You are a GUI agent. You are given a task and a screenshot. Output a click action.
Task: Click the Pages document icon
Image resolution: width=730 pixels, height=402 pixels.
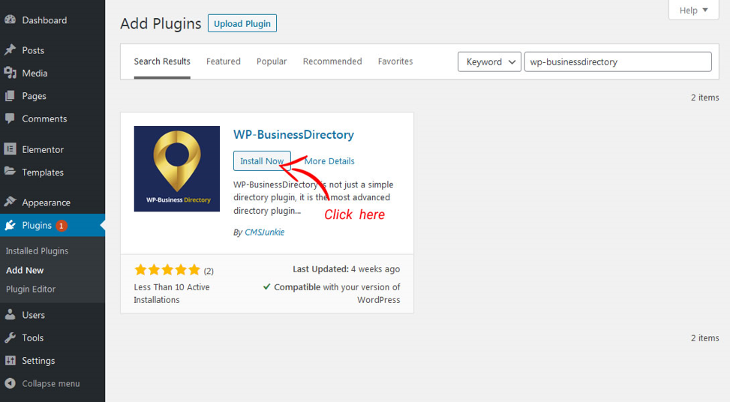tap(10, 96)
